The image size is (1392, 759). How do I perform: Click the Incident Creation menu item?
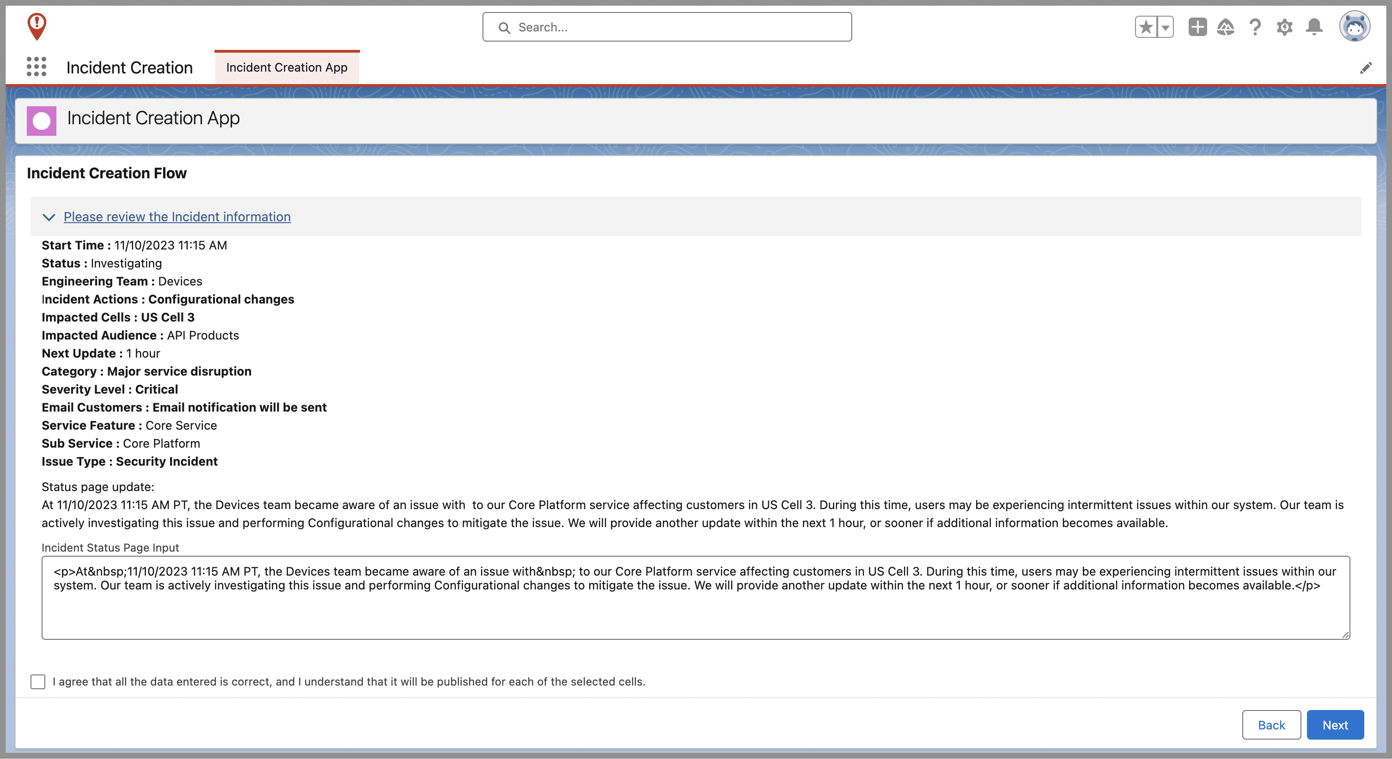[x=130, y=67]
